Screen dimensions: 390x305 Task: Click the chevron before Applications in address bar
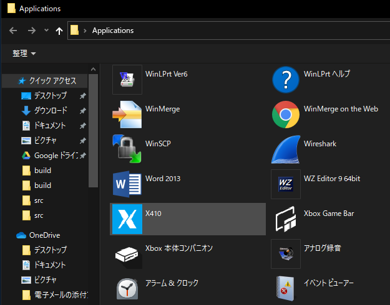(85, 30)
